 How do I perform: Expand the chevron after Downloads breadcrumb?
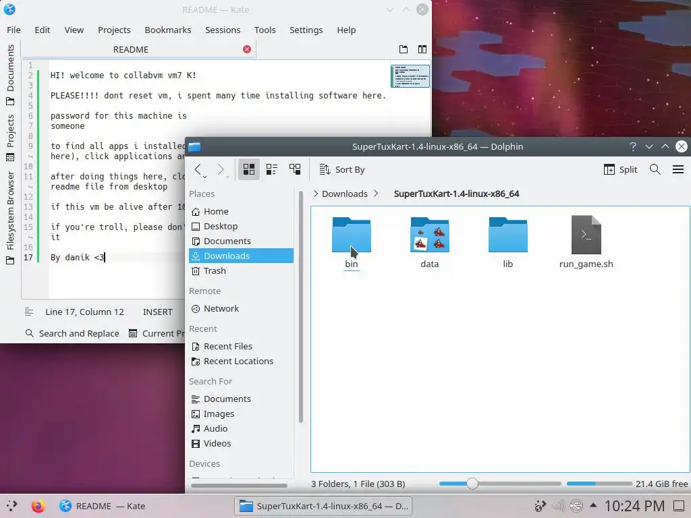(x=376, y=194)
